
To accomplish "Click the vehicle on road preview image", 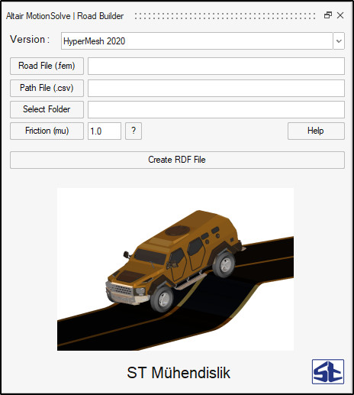I will (x=175, y=269).
